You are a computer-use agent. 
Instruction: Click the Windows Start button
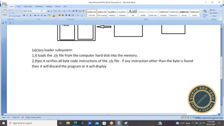click(3, 123)
